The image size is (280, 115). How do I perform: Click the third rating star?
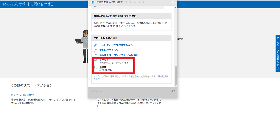point(135,2)
